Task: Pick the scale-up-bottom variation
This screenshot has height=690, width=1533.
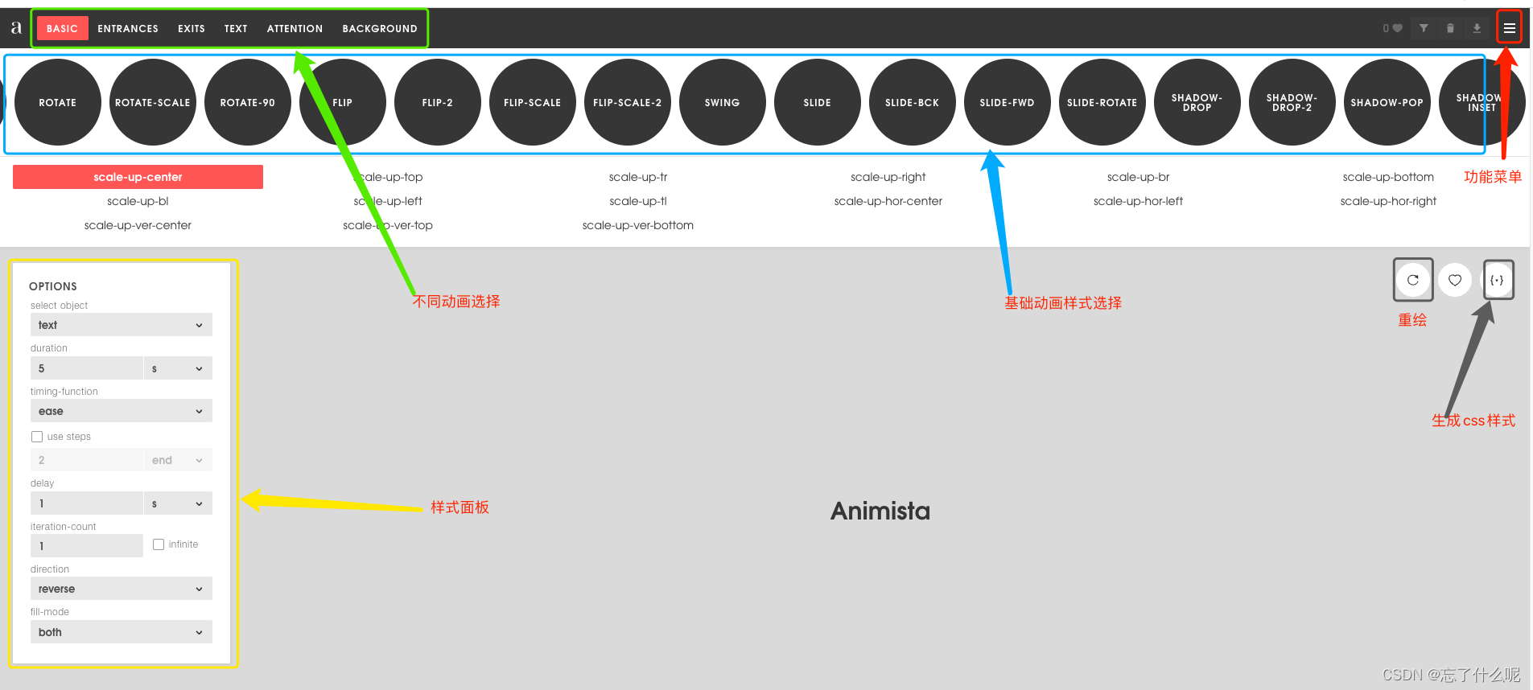Action: pos(1388,177)
